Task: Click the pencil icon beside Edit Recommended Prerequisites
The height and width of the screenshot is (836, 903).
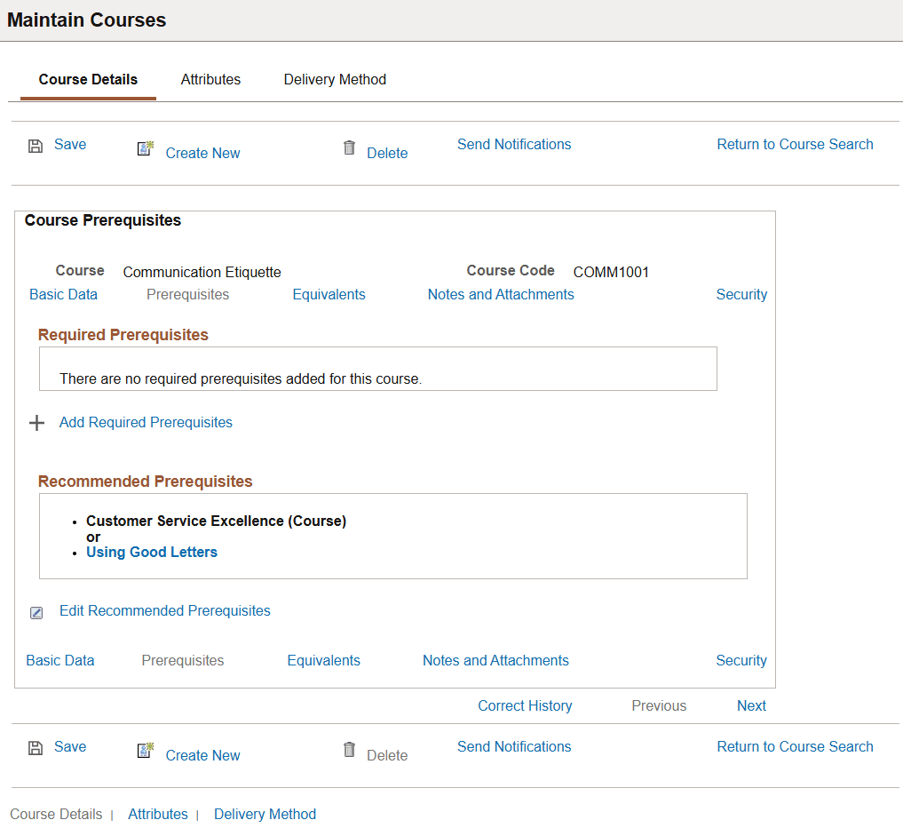Action: (x=36, y=613)
